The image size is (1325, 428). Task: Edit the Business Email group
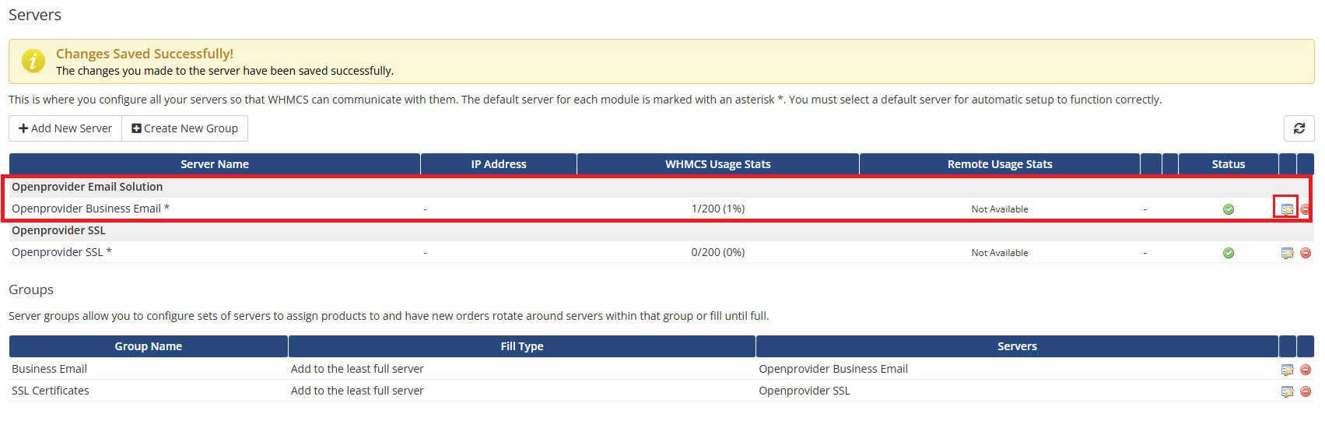pyautogui.click(x=1287, y=370)
